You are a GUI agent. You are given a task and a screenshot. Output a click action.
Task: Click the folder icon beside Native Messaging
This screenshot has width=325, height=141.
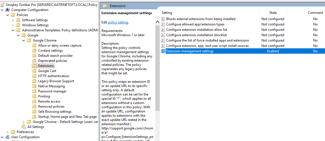(34, 86)
